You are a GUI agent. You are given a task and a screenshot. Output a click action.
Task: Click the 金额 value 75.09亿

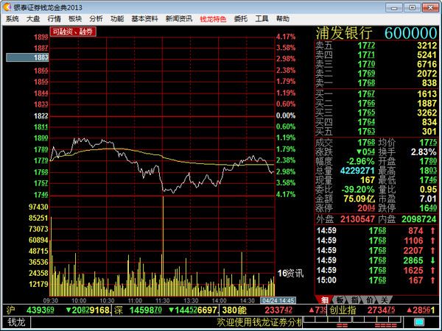pyautogui.click(x=359, y=199)
